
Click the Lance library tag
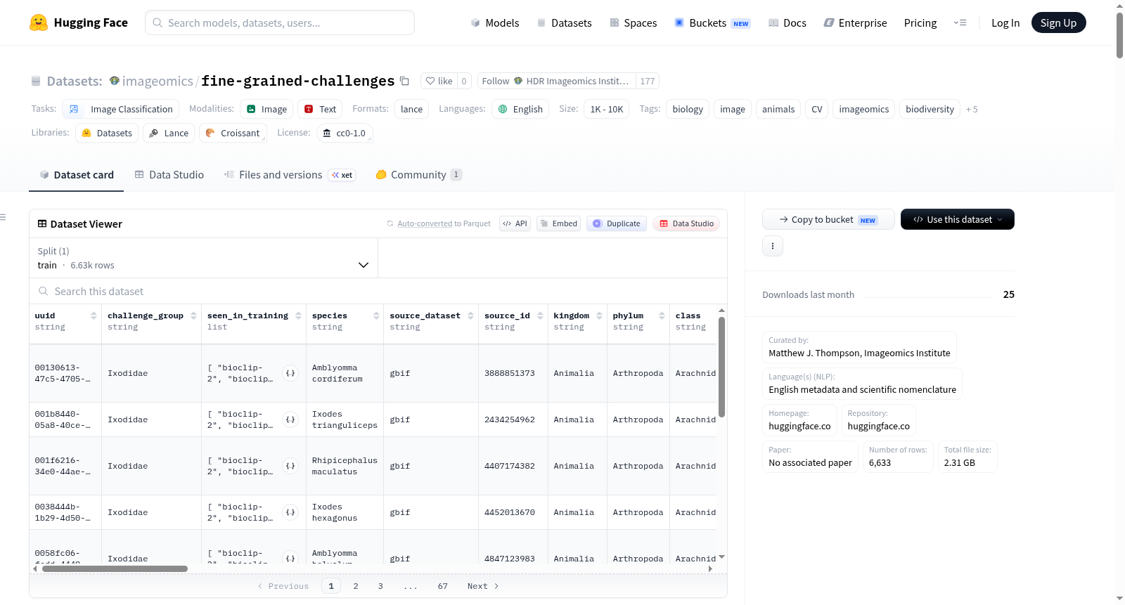[169, 133]
